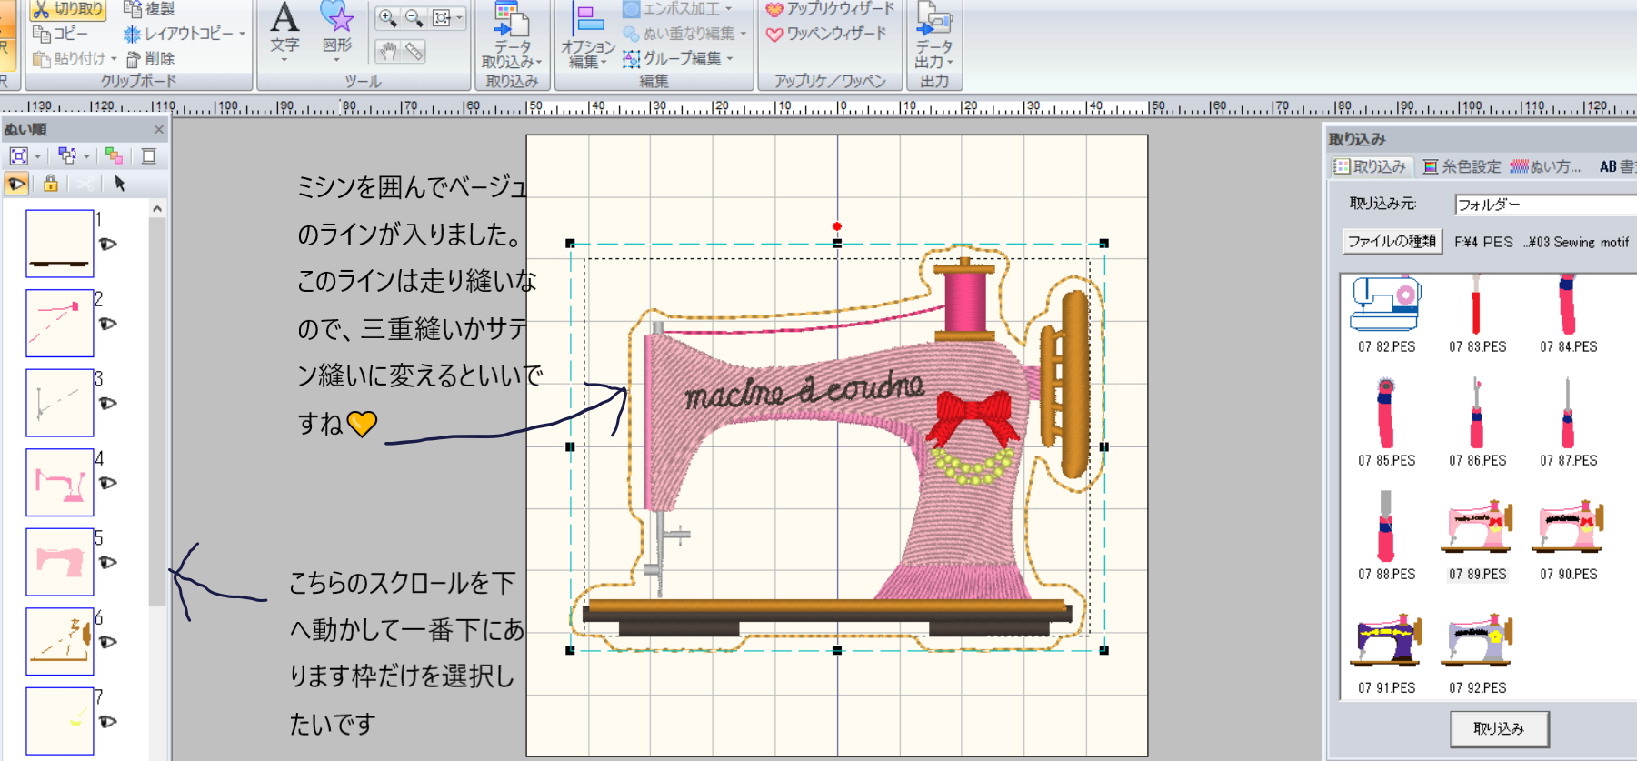
Task: Click the pink thread spool in design
Action: pos(965,300)
